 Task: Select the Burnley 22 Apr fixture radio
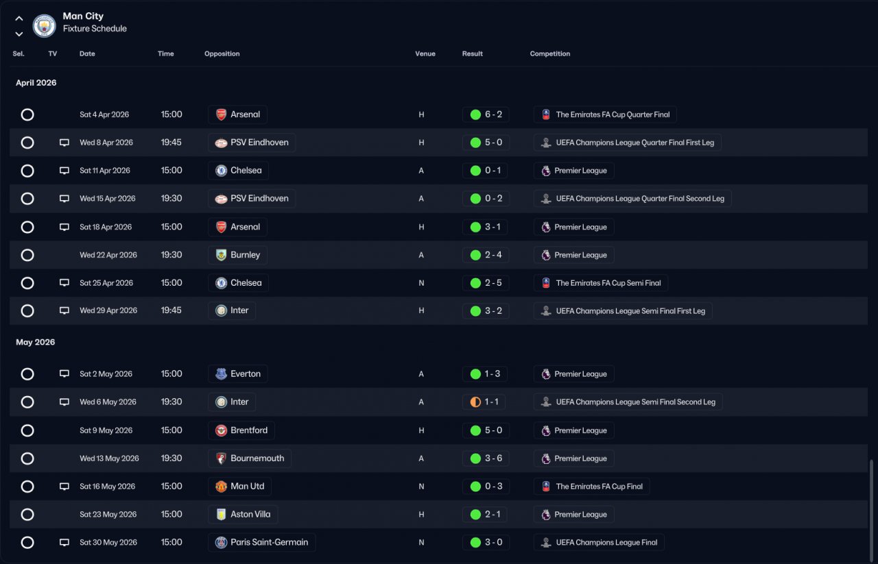click(x=27, y=255)
